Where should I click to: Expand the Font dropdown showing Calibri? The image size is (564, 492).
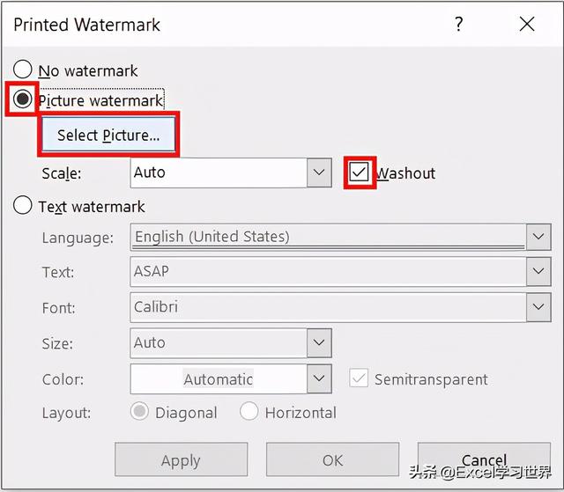[538, 307]
